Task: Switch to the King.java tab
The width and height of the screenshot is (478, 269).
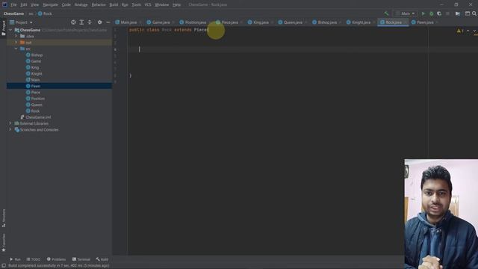Action: (x=261, y=22)
